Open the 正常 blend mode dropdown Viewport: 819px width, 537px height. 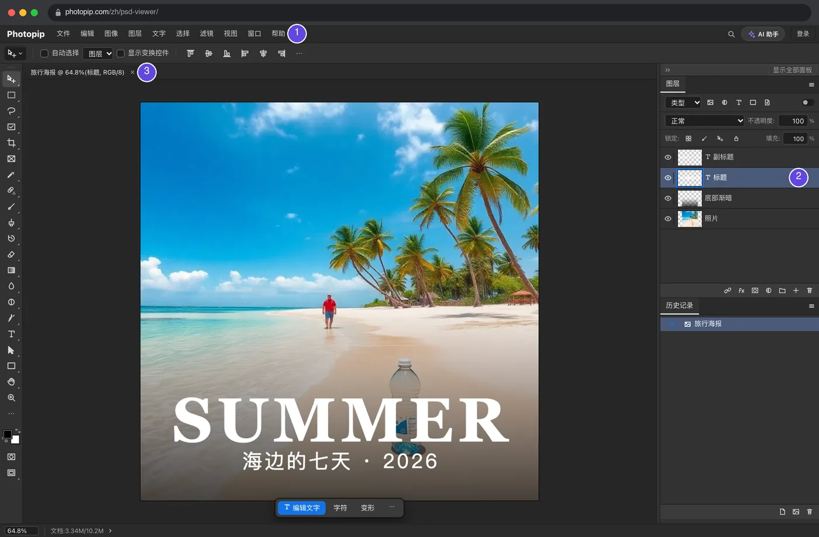(x=704, y=121)
